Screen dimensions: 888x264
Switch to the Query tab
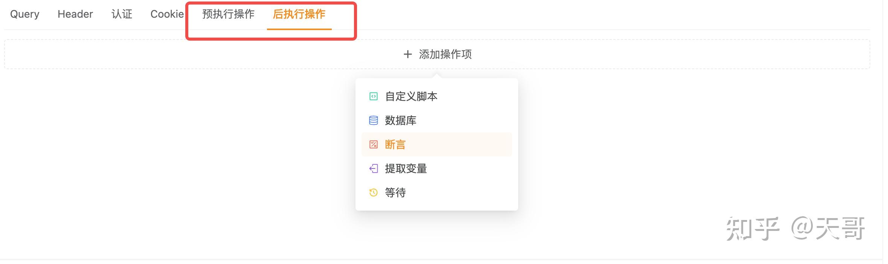(x=24, y=14)
